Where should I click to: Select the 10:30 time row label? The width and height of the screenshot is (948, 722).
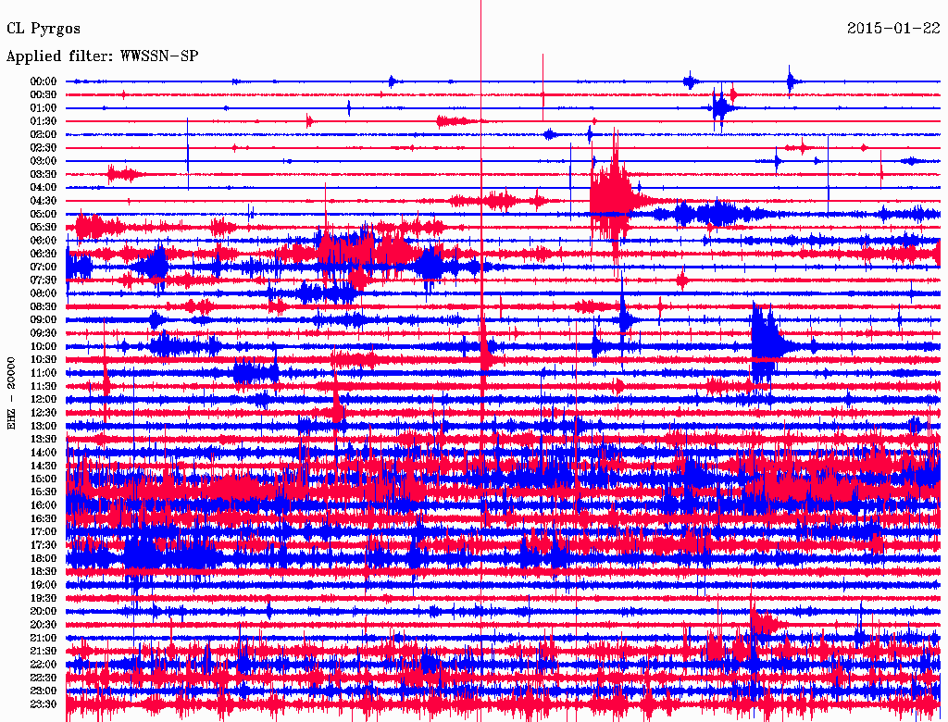44,360
